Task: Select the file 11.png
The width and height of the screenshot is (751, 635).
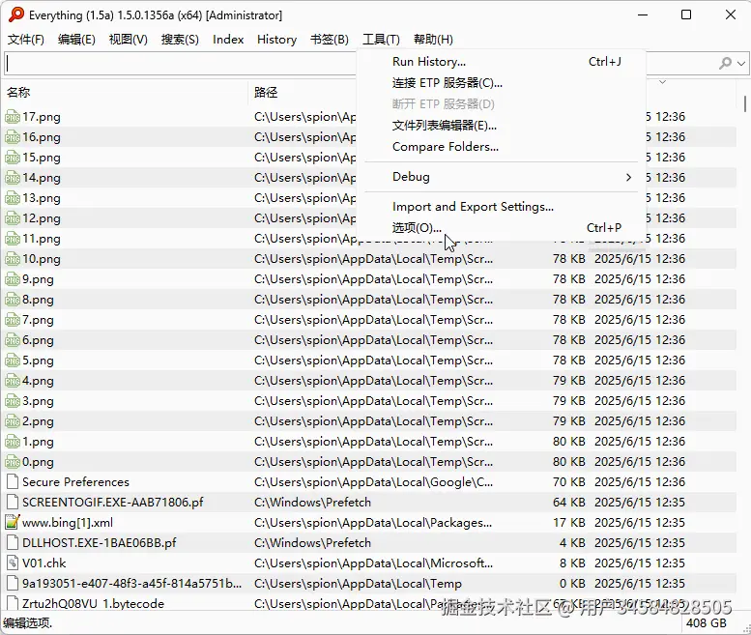Action: coord(42,239)
